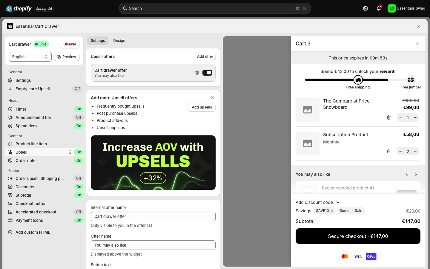The image size is (430, 269).
Task: Focus the Internal offer name field
Action: [153, 216]
